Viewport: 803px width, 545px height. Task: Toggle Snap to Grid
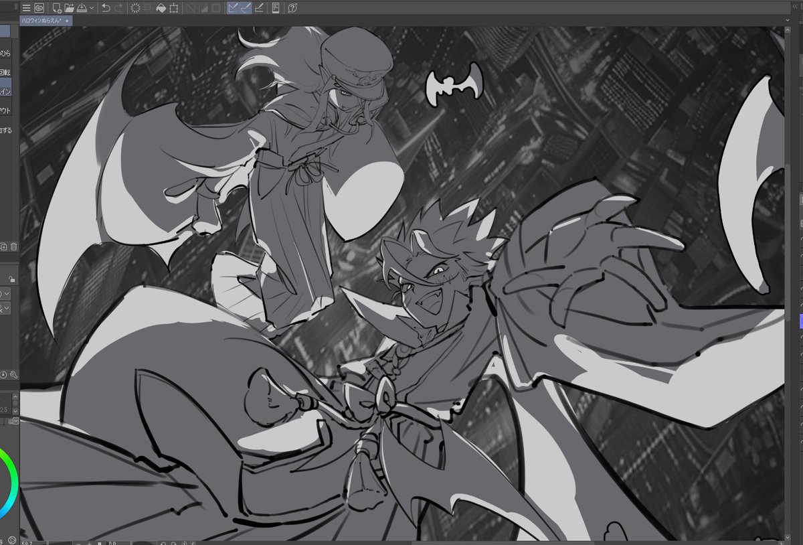259,8
